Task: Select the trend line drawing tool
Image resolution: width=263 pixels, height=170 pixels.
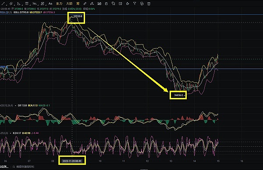Action: (3, 4)
